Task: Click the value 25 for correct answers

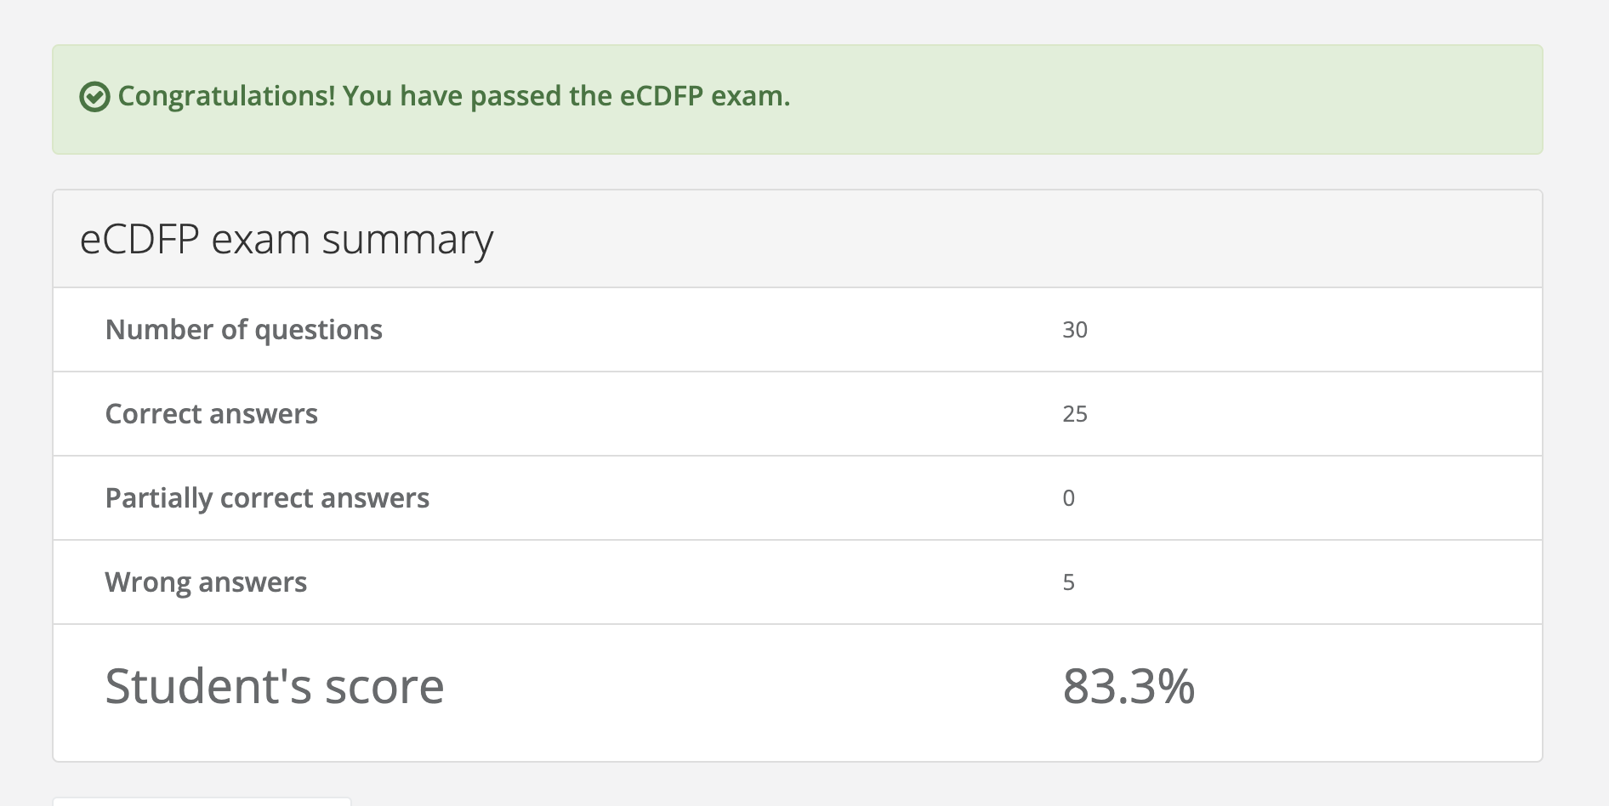Action: click(x=1075, y=414)
